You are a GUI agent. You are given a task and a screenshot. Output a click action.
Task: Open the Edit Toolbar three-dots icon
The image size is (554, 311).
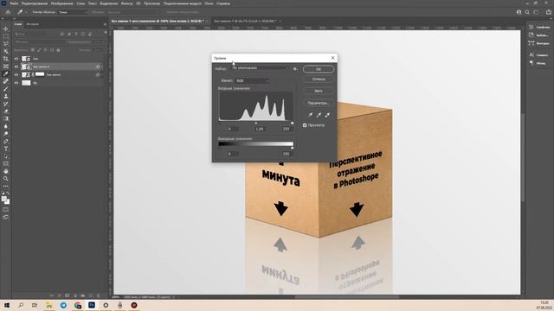(x=6, y=186)
